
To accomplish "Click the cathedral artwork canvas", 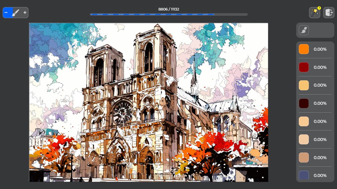I will click(148, 102).
